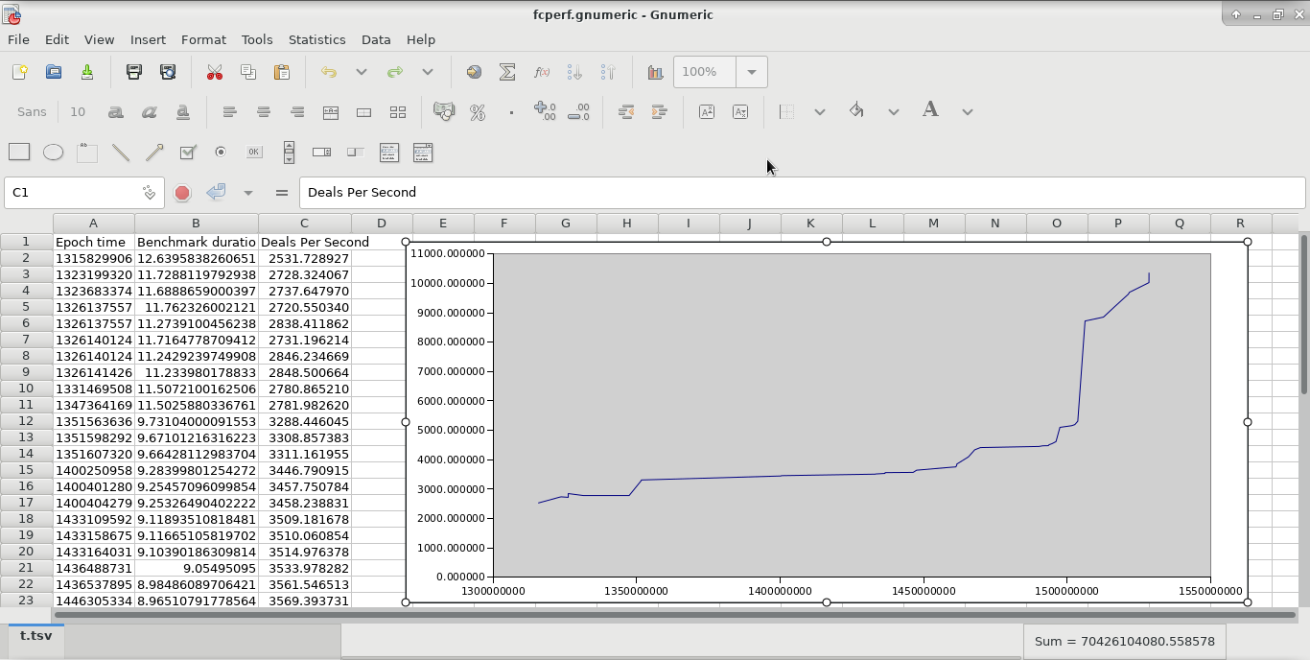
Task: Apply percent format
Action: pyautogui.click(x=478, y=112)
